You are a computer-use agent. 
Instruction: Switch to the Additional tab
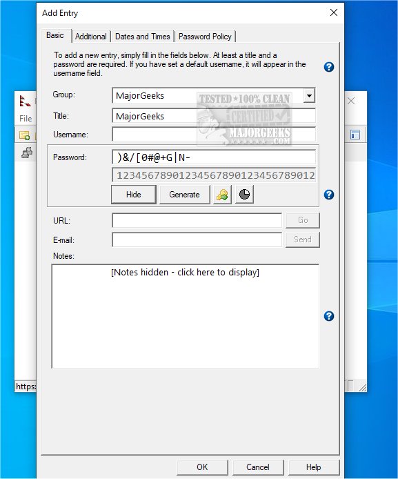click(91, 37)
